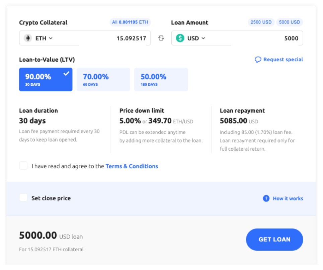Click the Request special link
The height and width of the screenshot is (270, 323).
283,60
